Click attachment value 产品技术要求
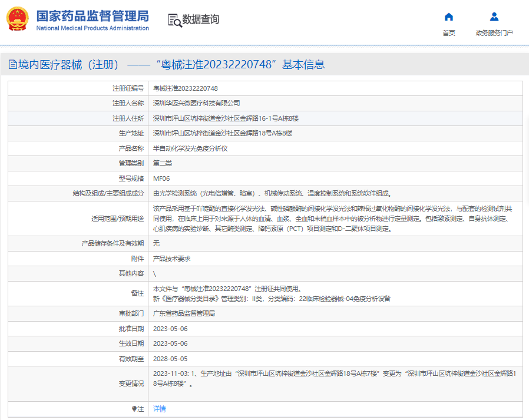The width and height of the screenshot is (529, 420). 172,259
